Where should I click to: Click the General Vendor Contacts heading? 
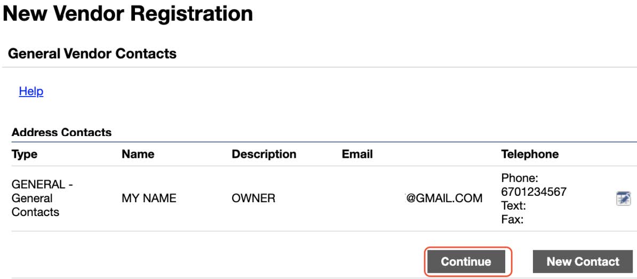point(92,53)
